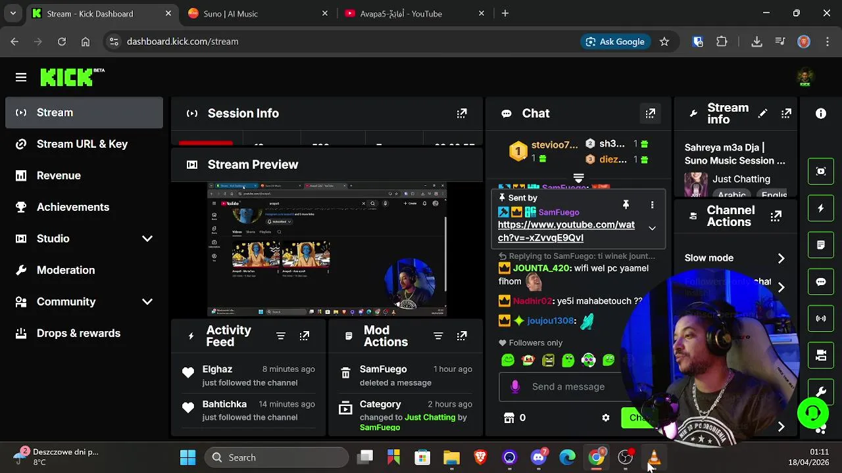Image resolution: width=842 pixels, height=473 pixels.
Task: Open the Windows Start menu
Action: (187, 457)
